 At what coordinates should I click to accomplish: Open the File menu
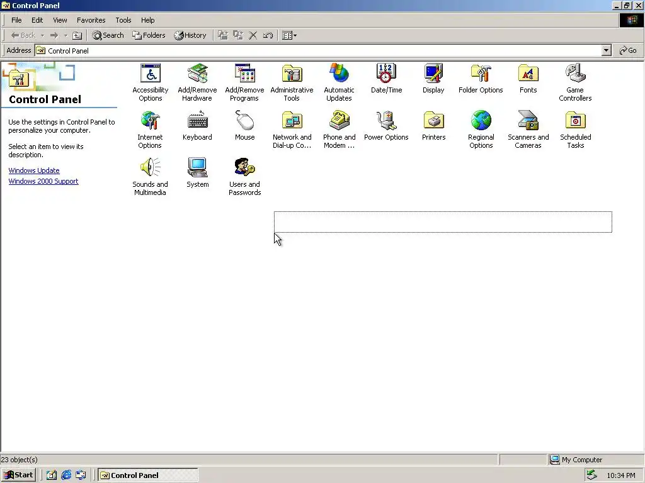pyautogui.click(x=16, y=20)
